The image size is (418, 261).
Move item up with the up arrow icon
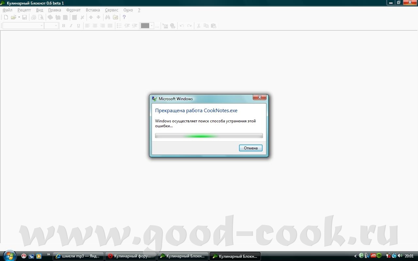click(91, 17)
